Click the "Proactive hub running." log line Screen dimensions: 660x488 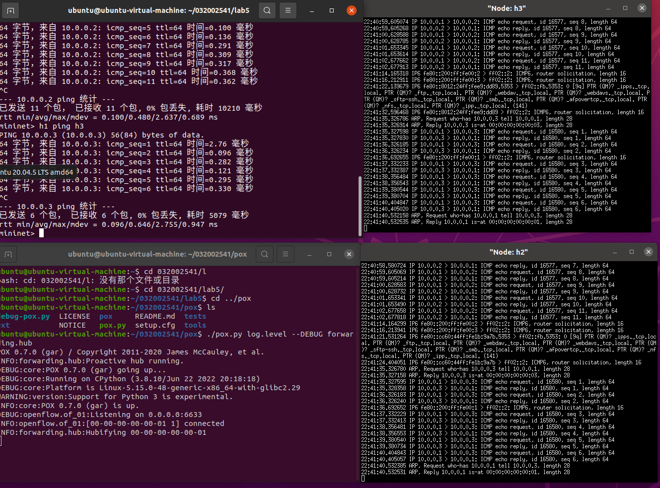pyautogui.click(x=92, y=361)
